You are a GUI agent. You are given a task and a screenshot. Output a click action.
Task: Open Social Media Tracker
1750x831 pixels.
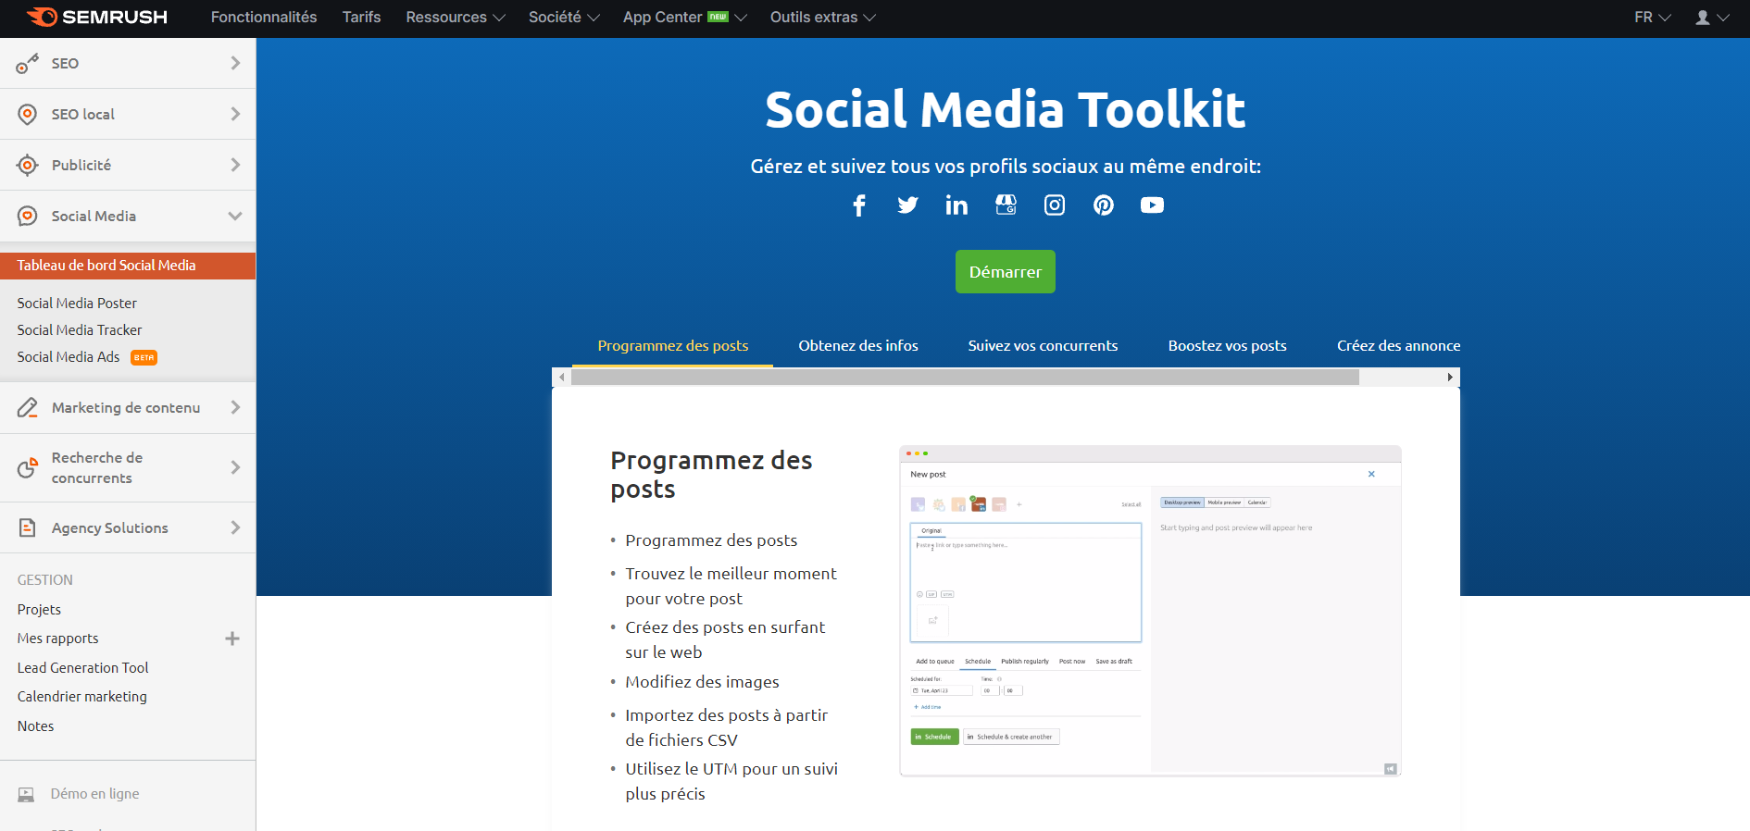[x=80, y=330]
